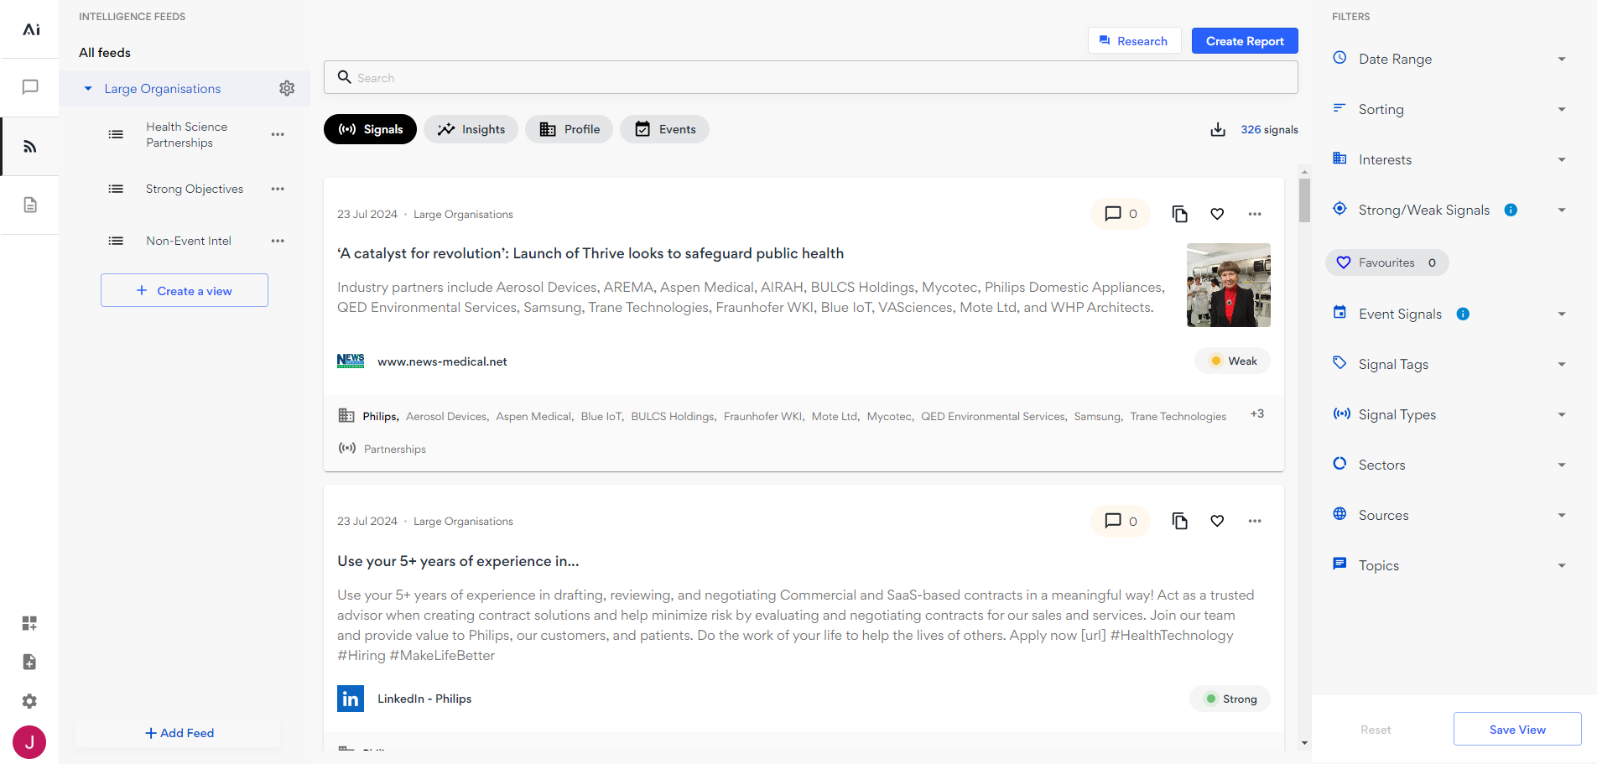The height and width of the screenshot is (764, 1597).
Task: Favourite the first signal with heart icon
Action: pyautogui.click(x=1217, y=214)
